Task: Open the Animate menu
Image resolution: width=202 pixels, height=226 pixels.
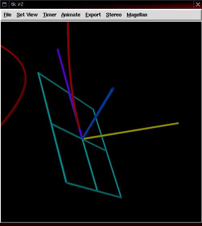Action: coord(71,15)
